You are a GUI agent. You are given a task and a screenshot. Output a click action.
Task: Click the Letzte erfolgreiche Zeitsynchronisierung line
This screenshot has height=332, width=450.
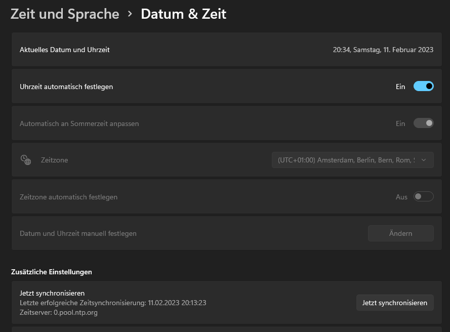coord(113,303)
